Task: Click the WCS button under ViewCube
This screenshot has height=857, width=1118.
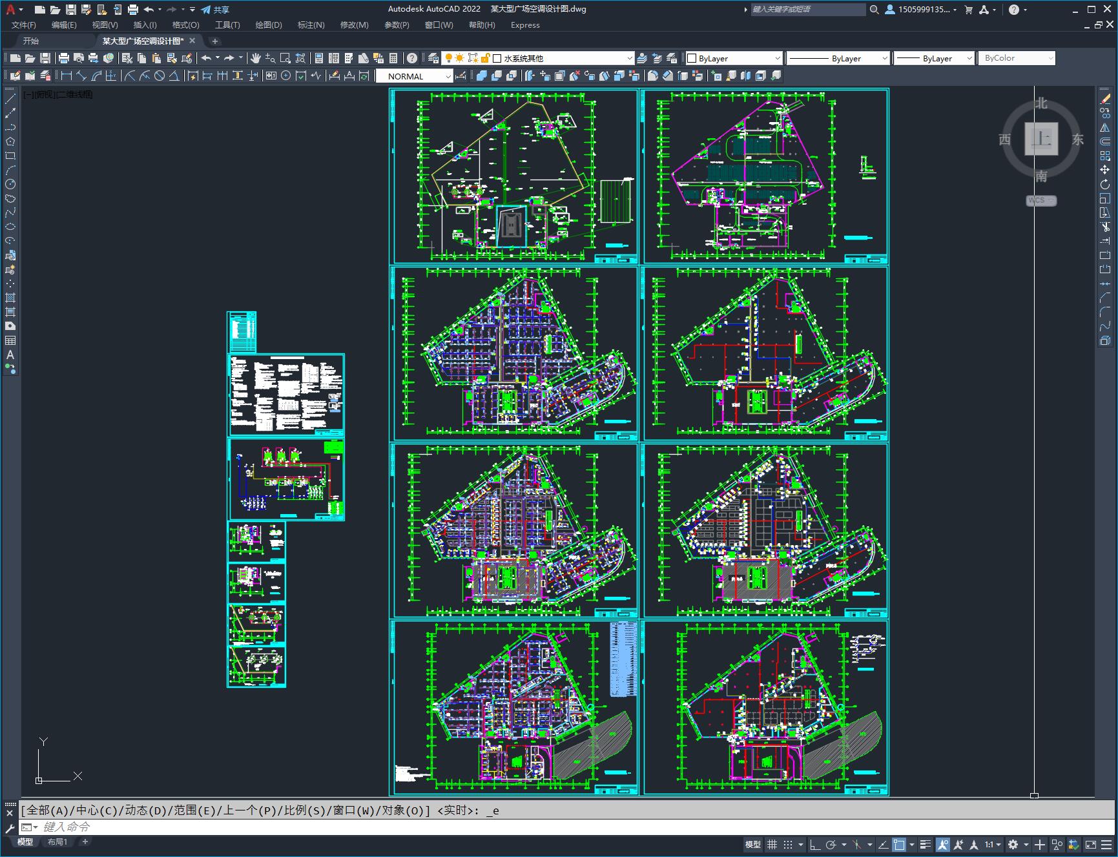Action: tap(1041, 200)
